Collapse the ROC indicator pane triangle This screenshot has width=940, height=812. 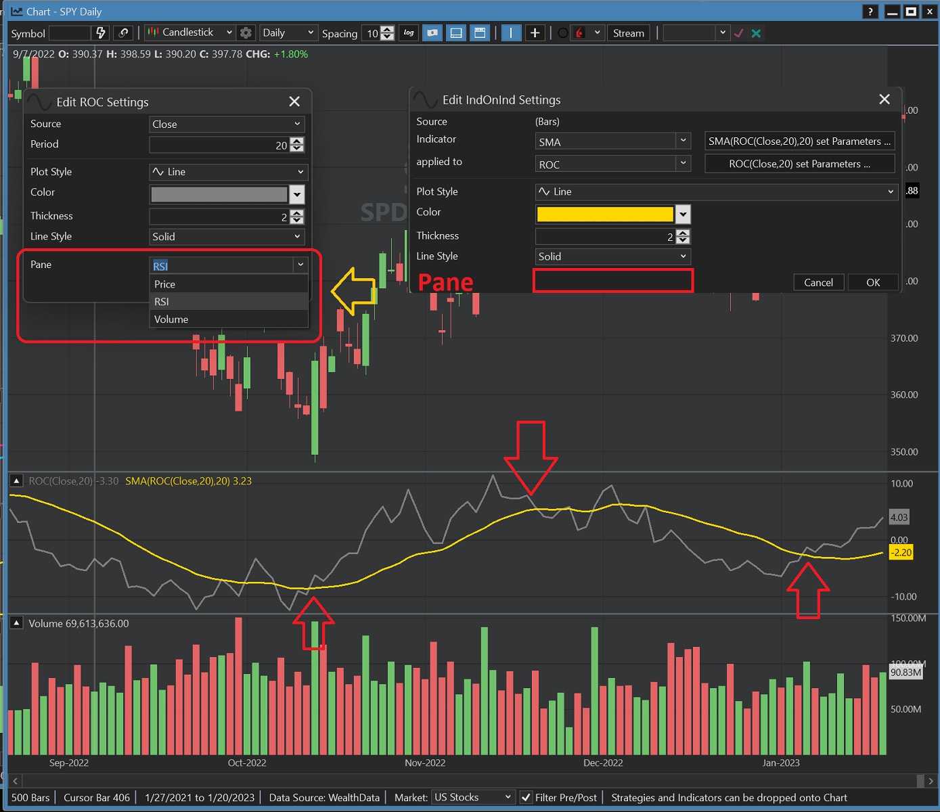16,480
